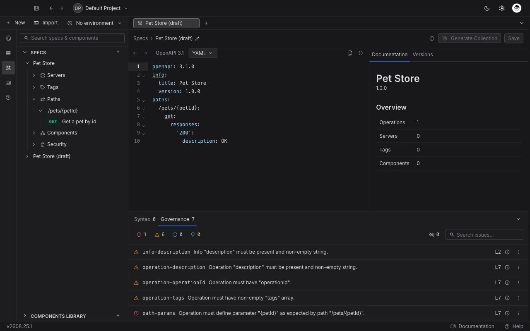530x331 pixels.
Task: Toggle code view icon in editor toolbar
Action: (361, 53)
